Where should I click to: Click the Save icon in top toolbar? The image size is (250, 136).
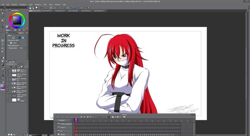click(36, 8)
